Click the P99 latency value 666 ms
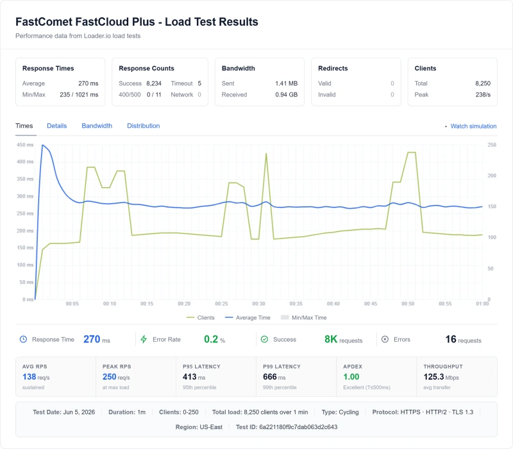 [274, 377]
